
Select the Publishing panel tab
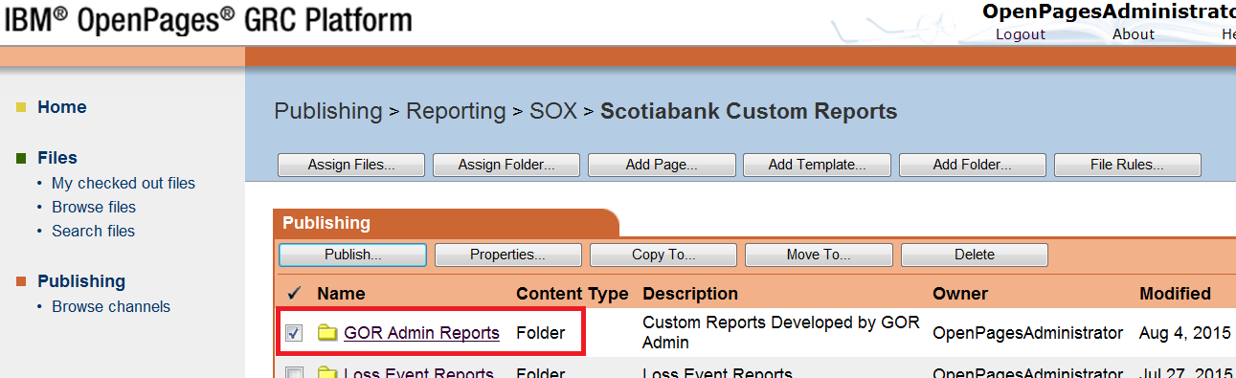point(446,223)
